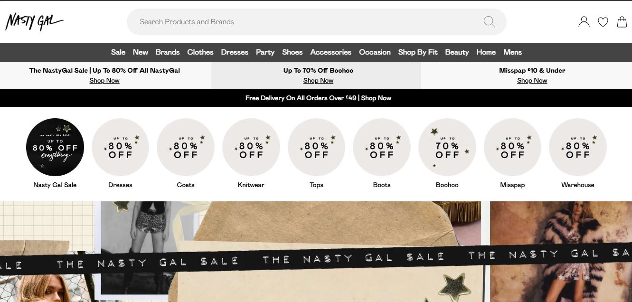632x302 pixels.
Task: Open the 80% Off Dresses circle badge
Action: (120, 147)
